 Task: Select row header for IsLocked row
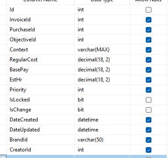point(3,100)
